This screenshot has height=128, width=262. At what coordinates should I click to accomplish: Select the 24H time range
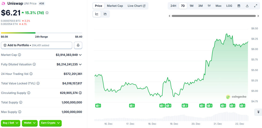coord(173,6)
